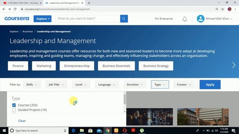This screenshot has width=239, height=134.
Task: Check the Guided Projects (10) checkbox
Action: click(x=14, y=110)
